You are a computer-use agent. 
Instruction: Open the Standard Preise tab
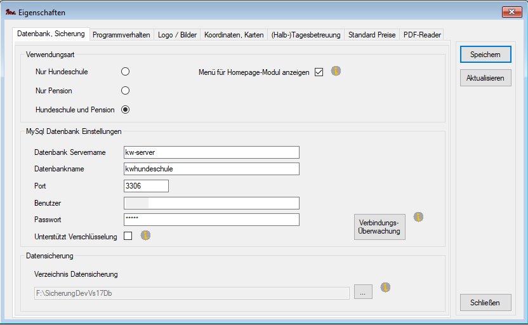coord(372,35)
